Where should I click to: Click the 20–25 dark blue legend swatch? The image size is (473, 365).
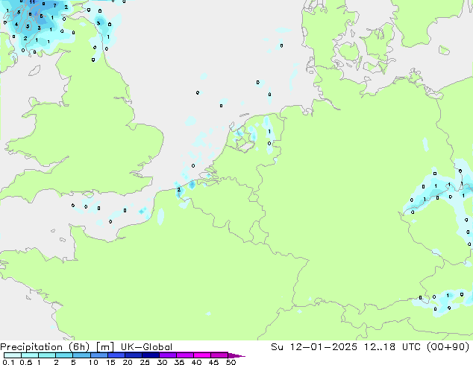tap(134, 355)
